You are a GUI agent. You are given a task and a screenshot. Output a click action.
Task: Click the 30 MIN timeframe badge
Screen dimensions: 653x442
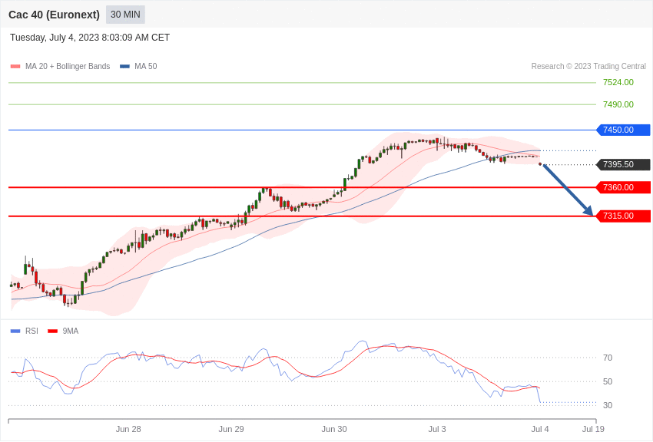(x=125, y=15)
